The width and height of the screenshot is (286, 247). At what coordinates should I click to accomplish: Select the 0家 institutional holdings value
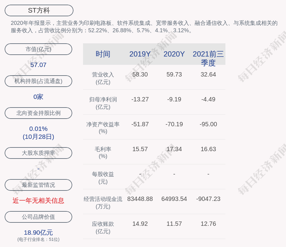38,97
